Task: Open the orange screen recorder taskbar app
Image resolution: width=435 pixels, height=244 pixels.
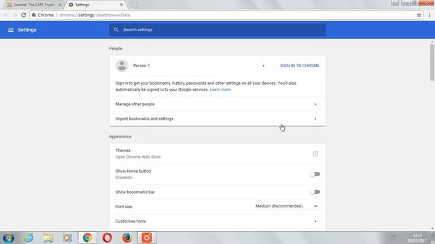Action: point(147,238)
